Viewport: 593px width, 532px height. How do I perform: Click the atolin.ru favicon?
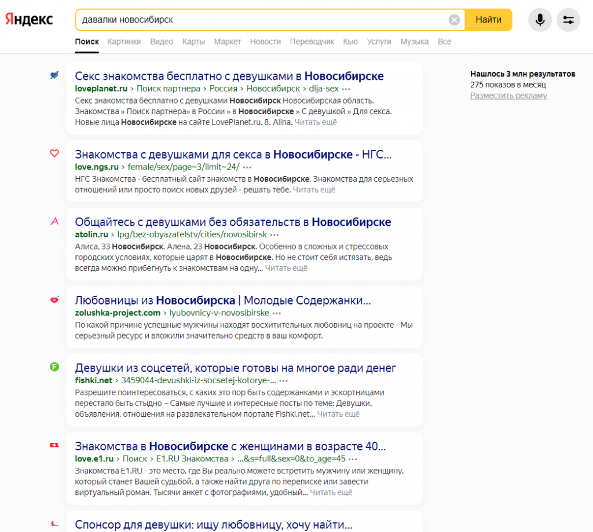(54, 221)
